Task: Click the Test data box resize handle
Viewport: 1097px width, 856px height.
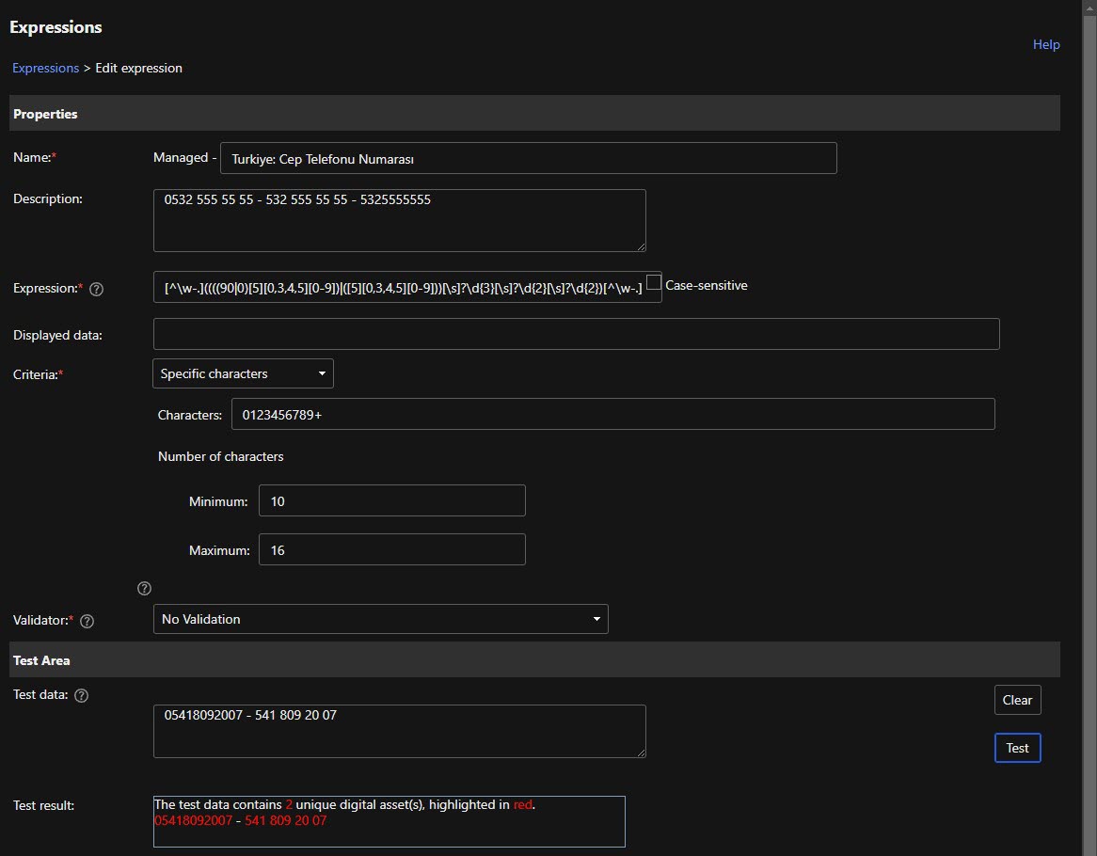Action: point(640,752)
